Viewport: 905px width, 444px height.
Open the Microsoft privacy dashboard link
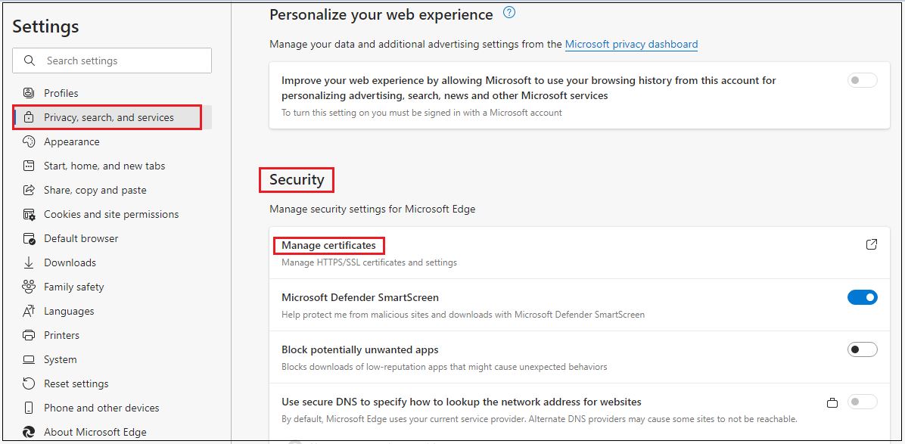click(x=631, y=44)
